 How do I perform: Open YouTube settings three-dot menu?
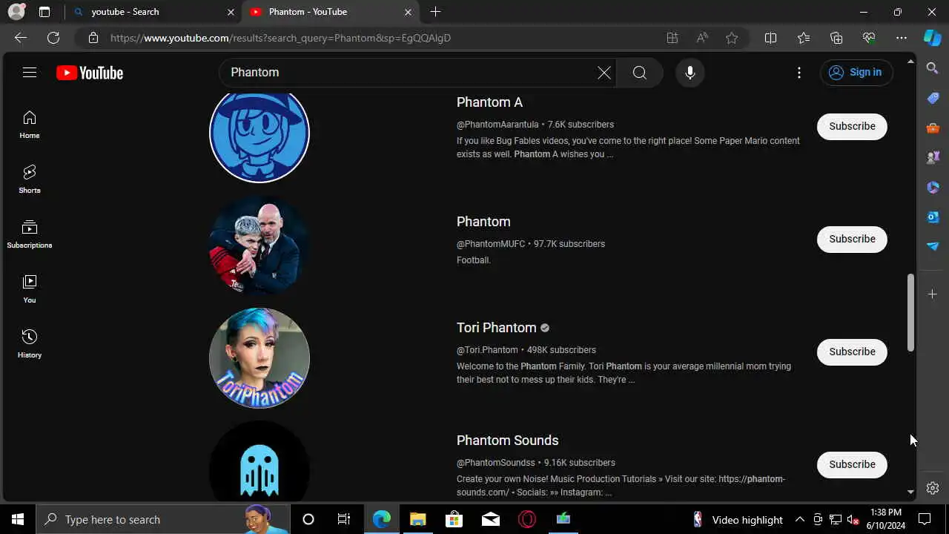coord(798,72)
